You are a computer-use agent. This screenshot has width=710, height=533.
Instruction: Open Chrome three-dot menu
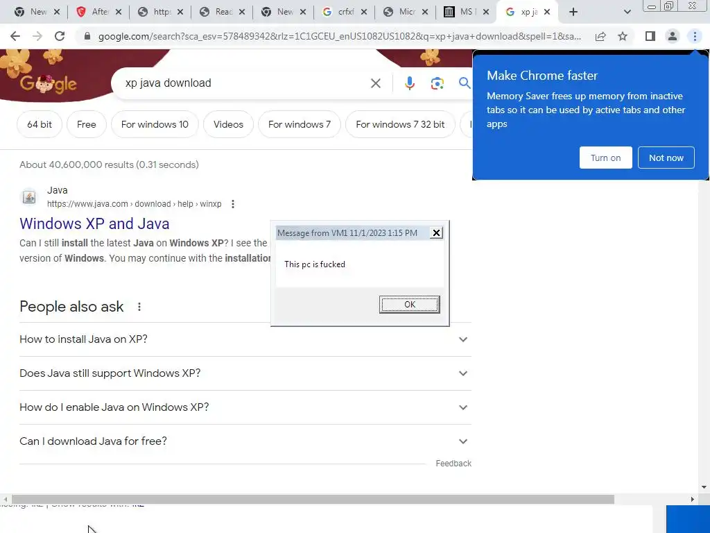695,36
